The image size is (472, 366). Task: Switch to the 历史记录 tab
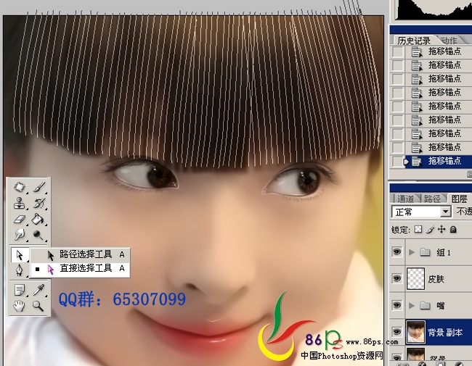414,41
